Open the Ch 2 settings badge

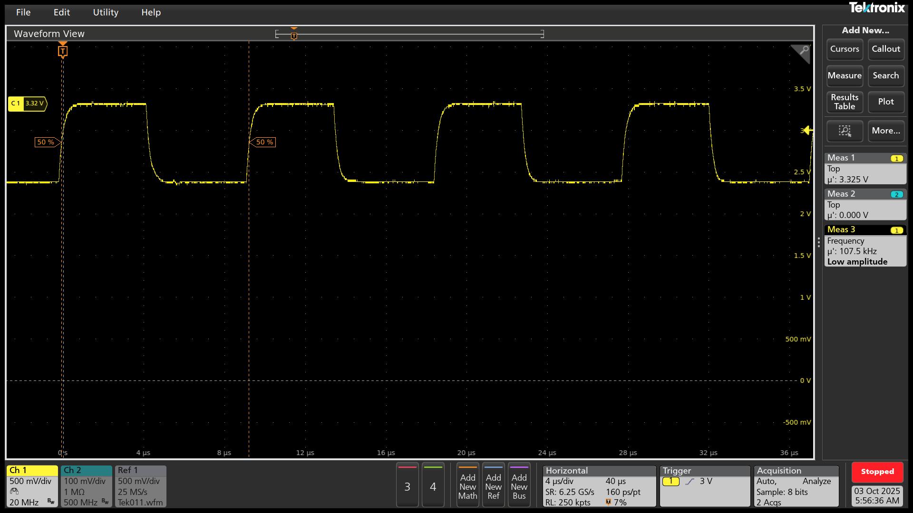[87, 486]
